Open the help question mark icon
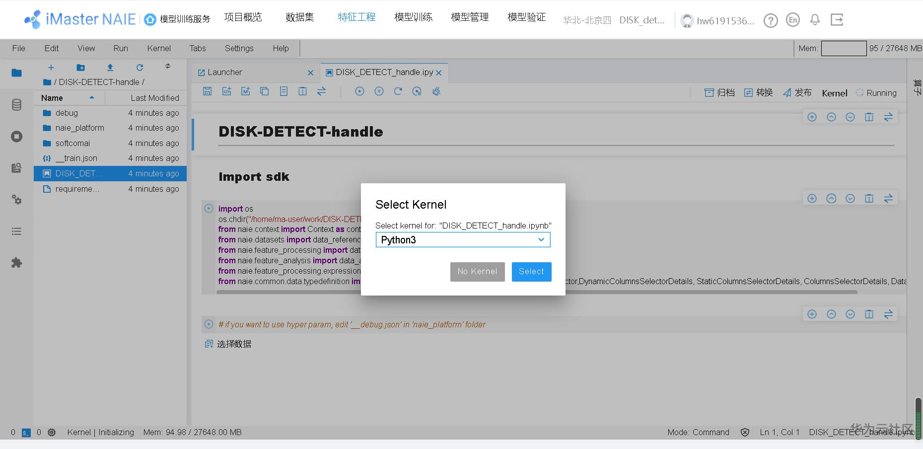Screen dimensions: 923x449 click(771, 20)
